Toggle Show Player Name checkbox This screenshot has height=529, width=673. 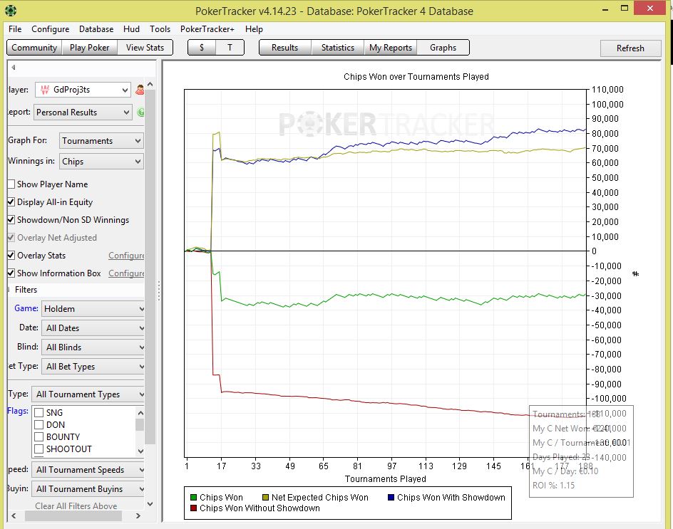11,184
